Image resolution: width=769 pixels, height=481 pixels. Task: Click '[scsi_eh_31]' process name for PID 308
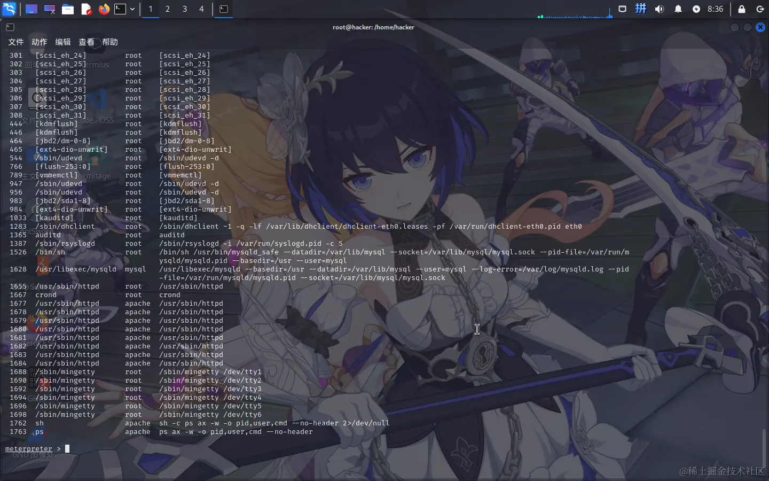pos(61,115)
